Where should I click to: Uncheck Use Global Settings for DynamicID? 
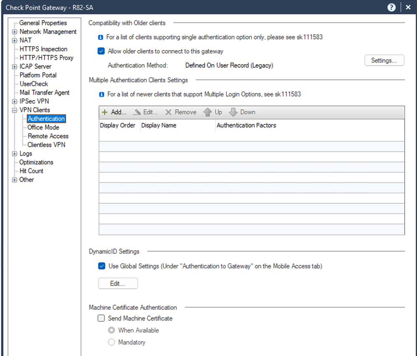point(101,266)
